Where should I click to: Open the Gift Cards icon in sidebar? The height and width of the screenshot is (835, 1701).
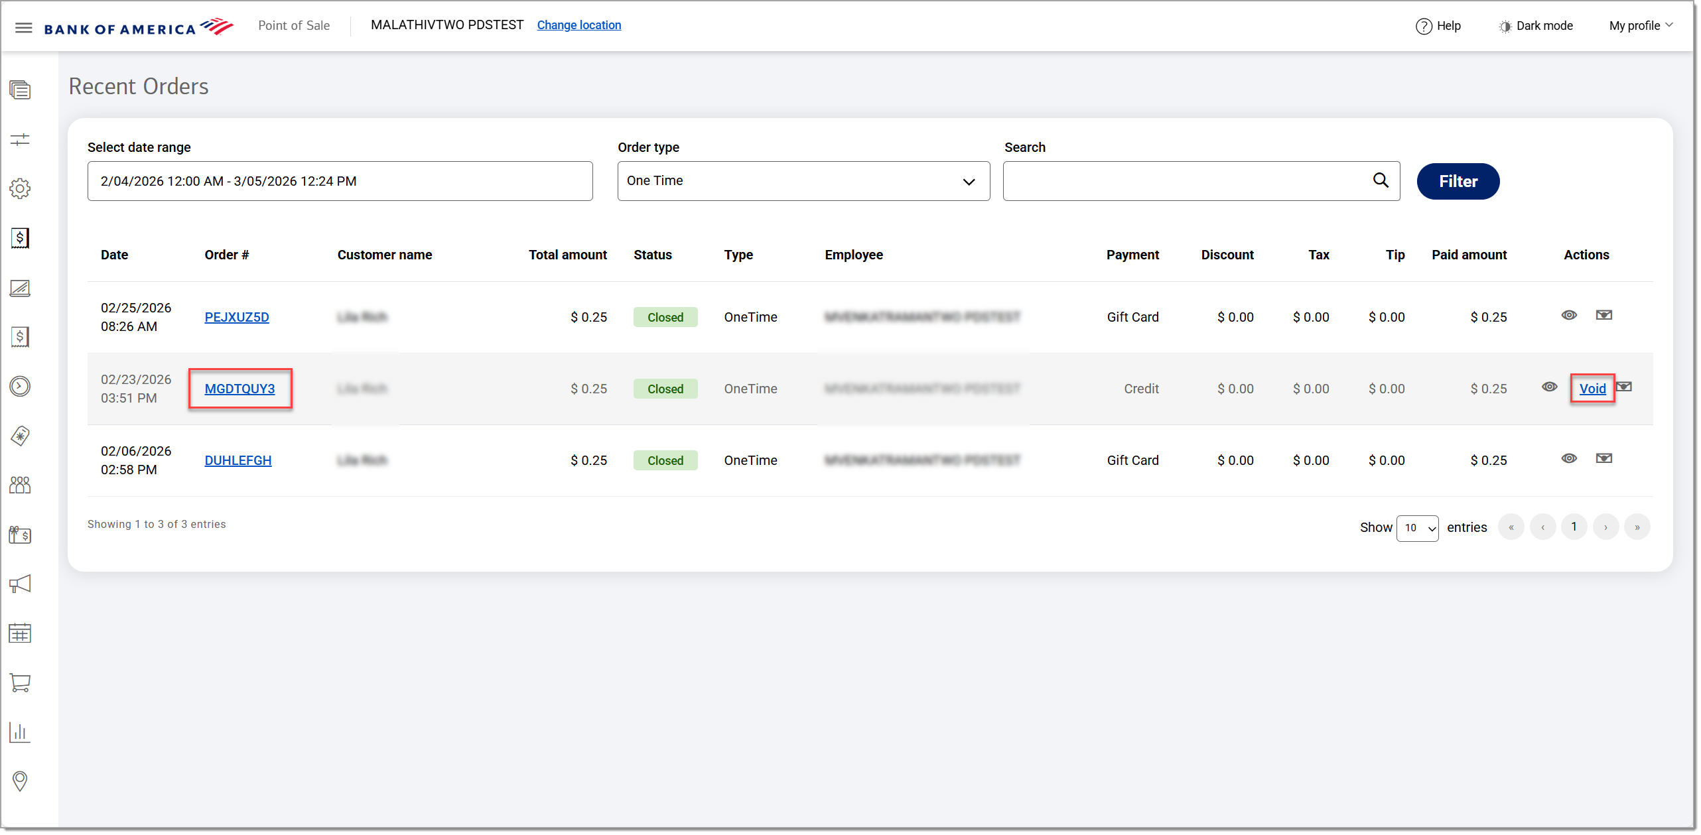pyautogui.click(x=20, y=535)
